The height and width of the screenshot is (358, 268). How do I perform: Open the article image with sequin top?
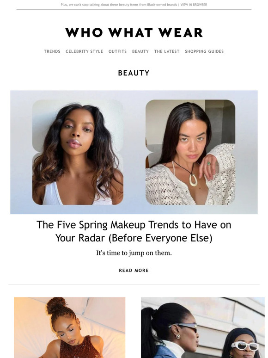click(x=70, y=327)
